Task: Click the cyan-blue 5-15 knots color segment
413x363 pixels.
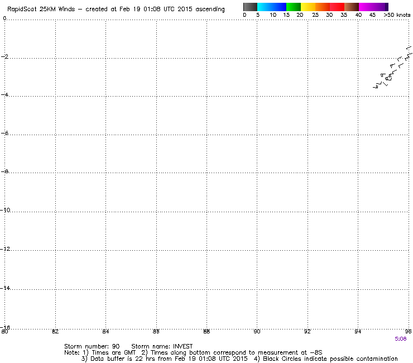Action: 272,7
